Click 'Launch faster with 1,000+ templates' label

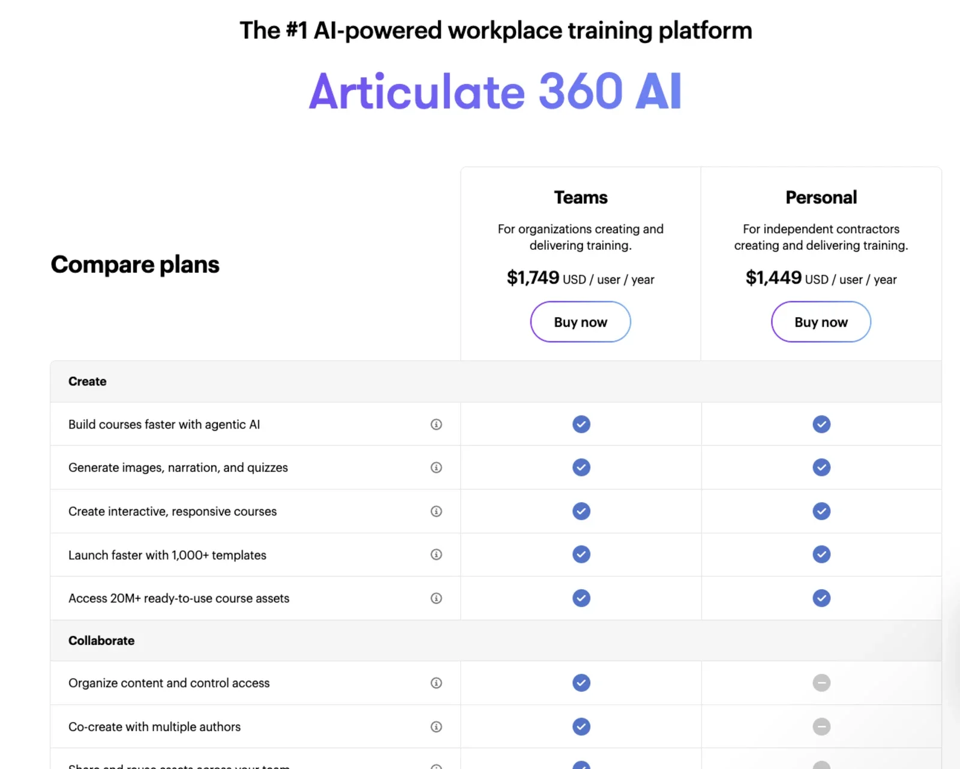167,555
